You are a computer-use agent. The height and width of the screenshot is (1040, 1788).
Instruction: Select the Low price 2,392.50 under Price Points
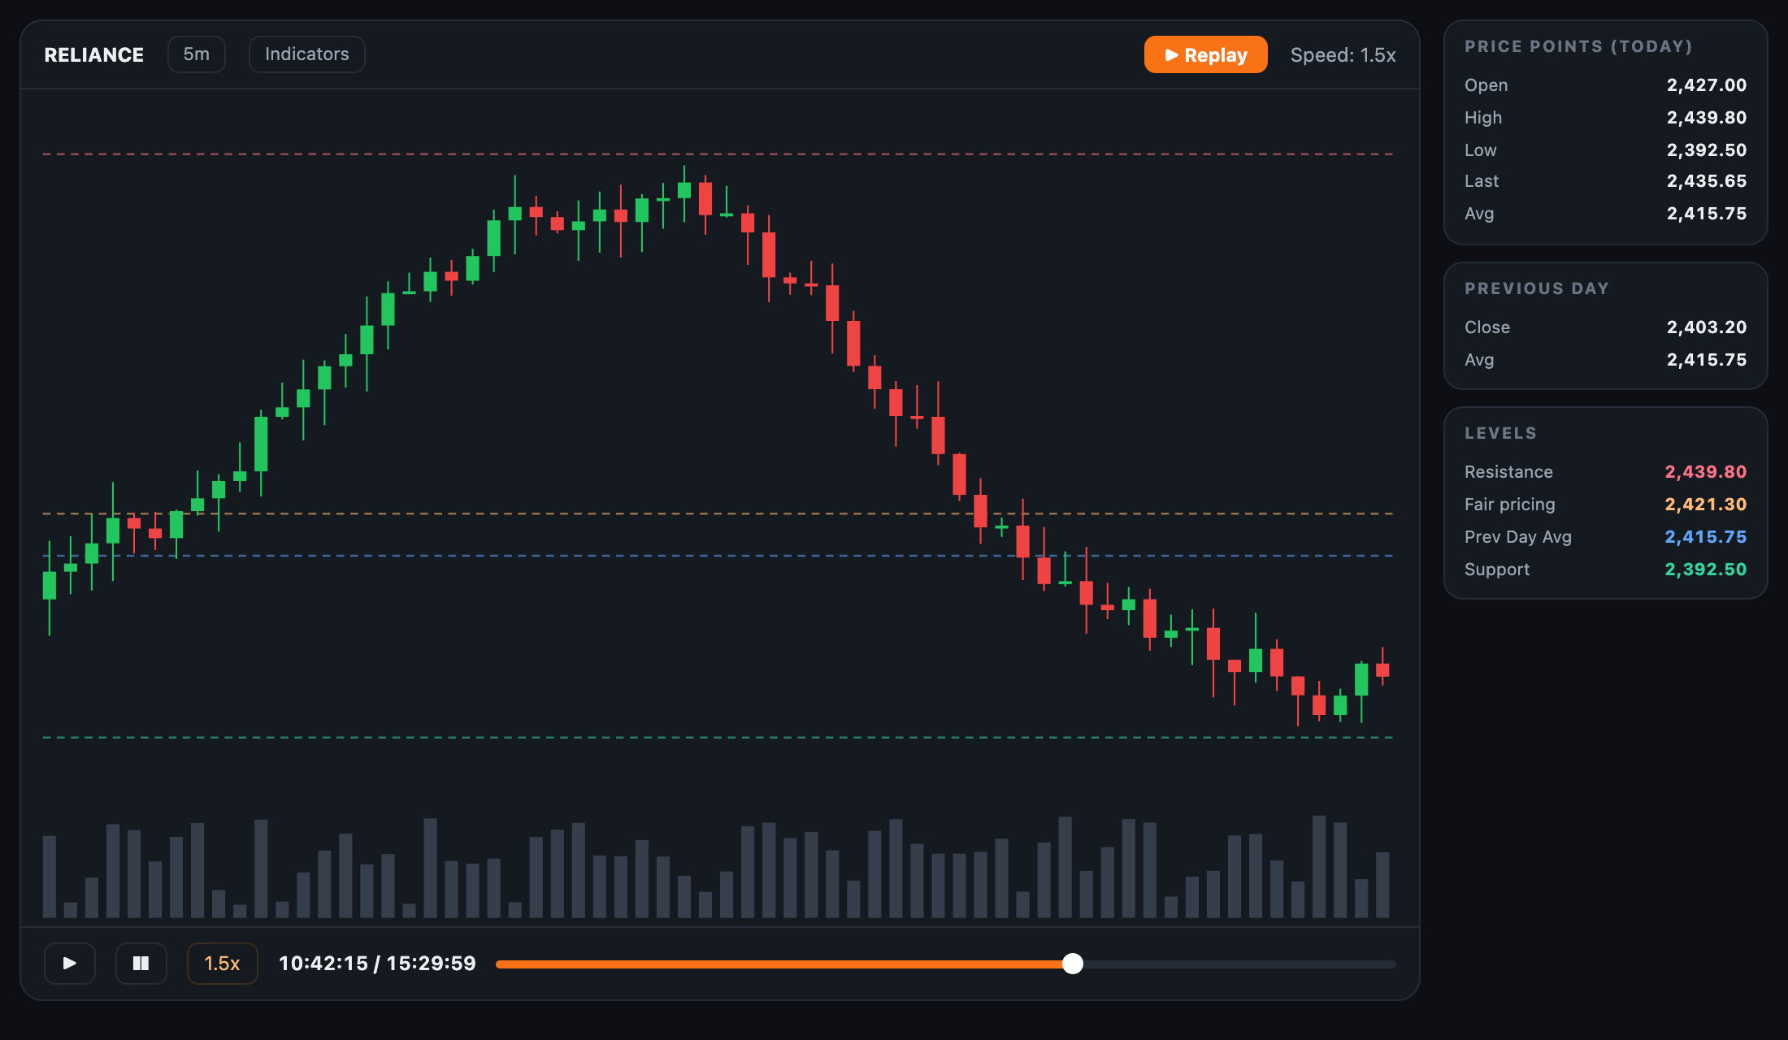click(x=1706, y=150)
